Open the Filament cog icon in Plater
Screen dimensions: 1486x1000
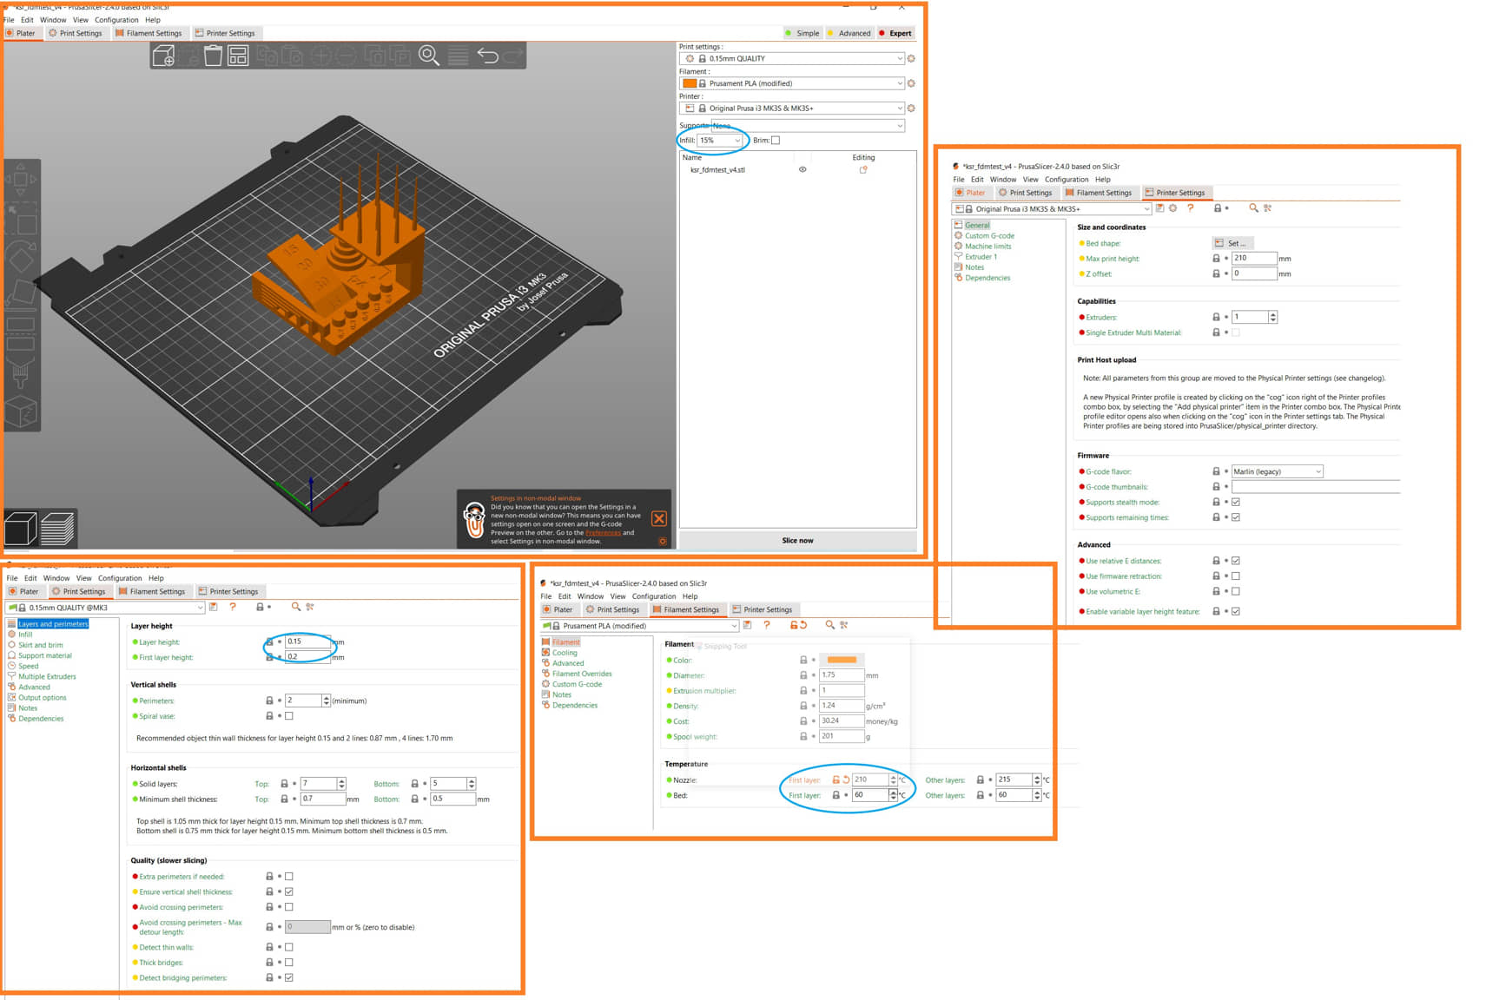pos(911,83)
